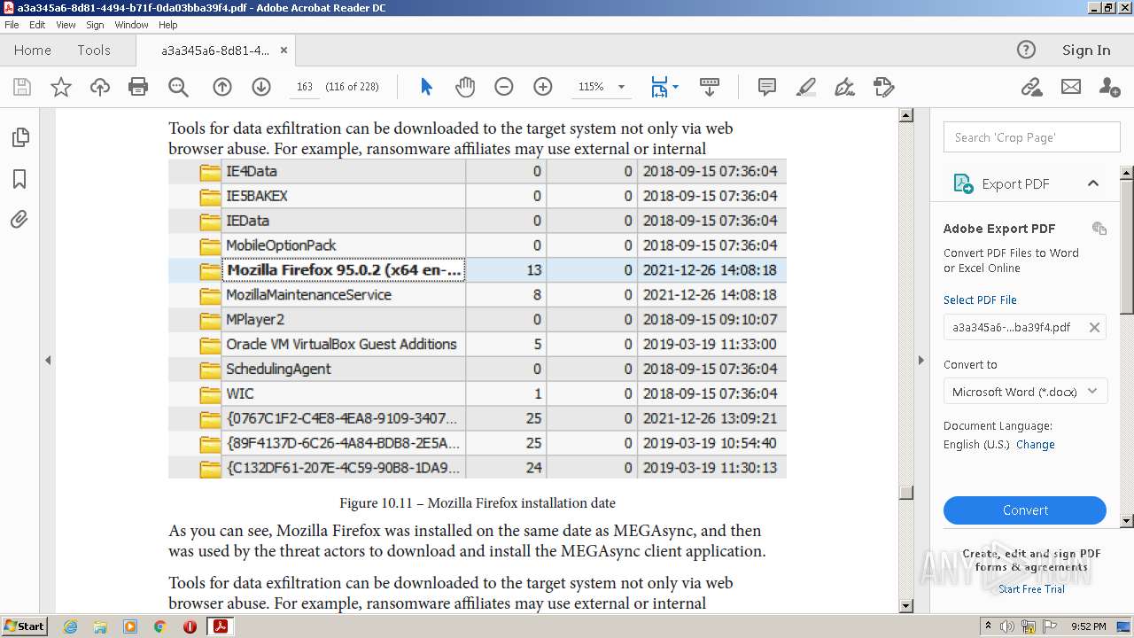Add a sticky note comment
Image resolution: width=1134 pixels, height=638 pixels.
point(767,87)
